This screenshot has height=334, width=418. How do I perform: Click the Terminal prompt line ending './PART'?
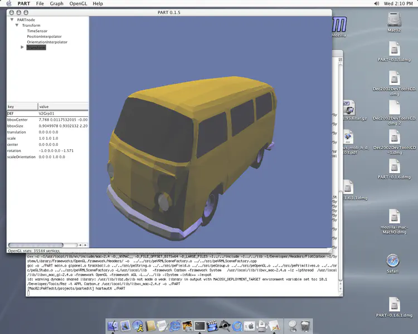[76, 288]
